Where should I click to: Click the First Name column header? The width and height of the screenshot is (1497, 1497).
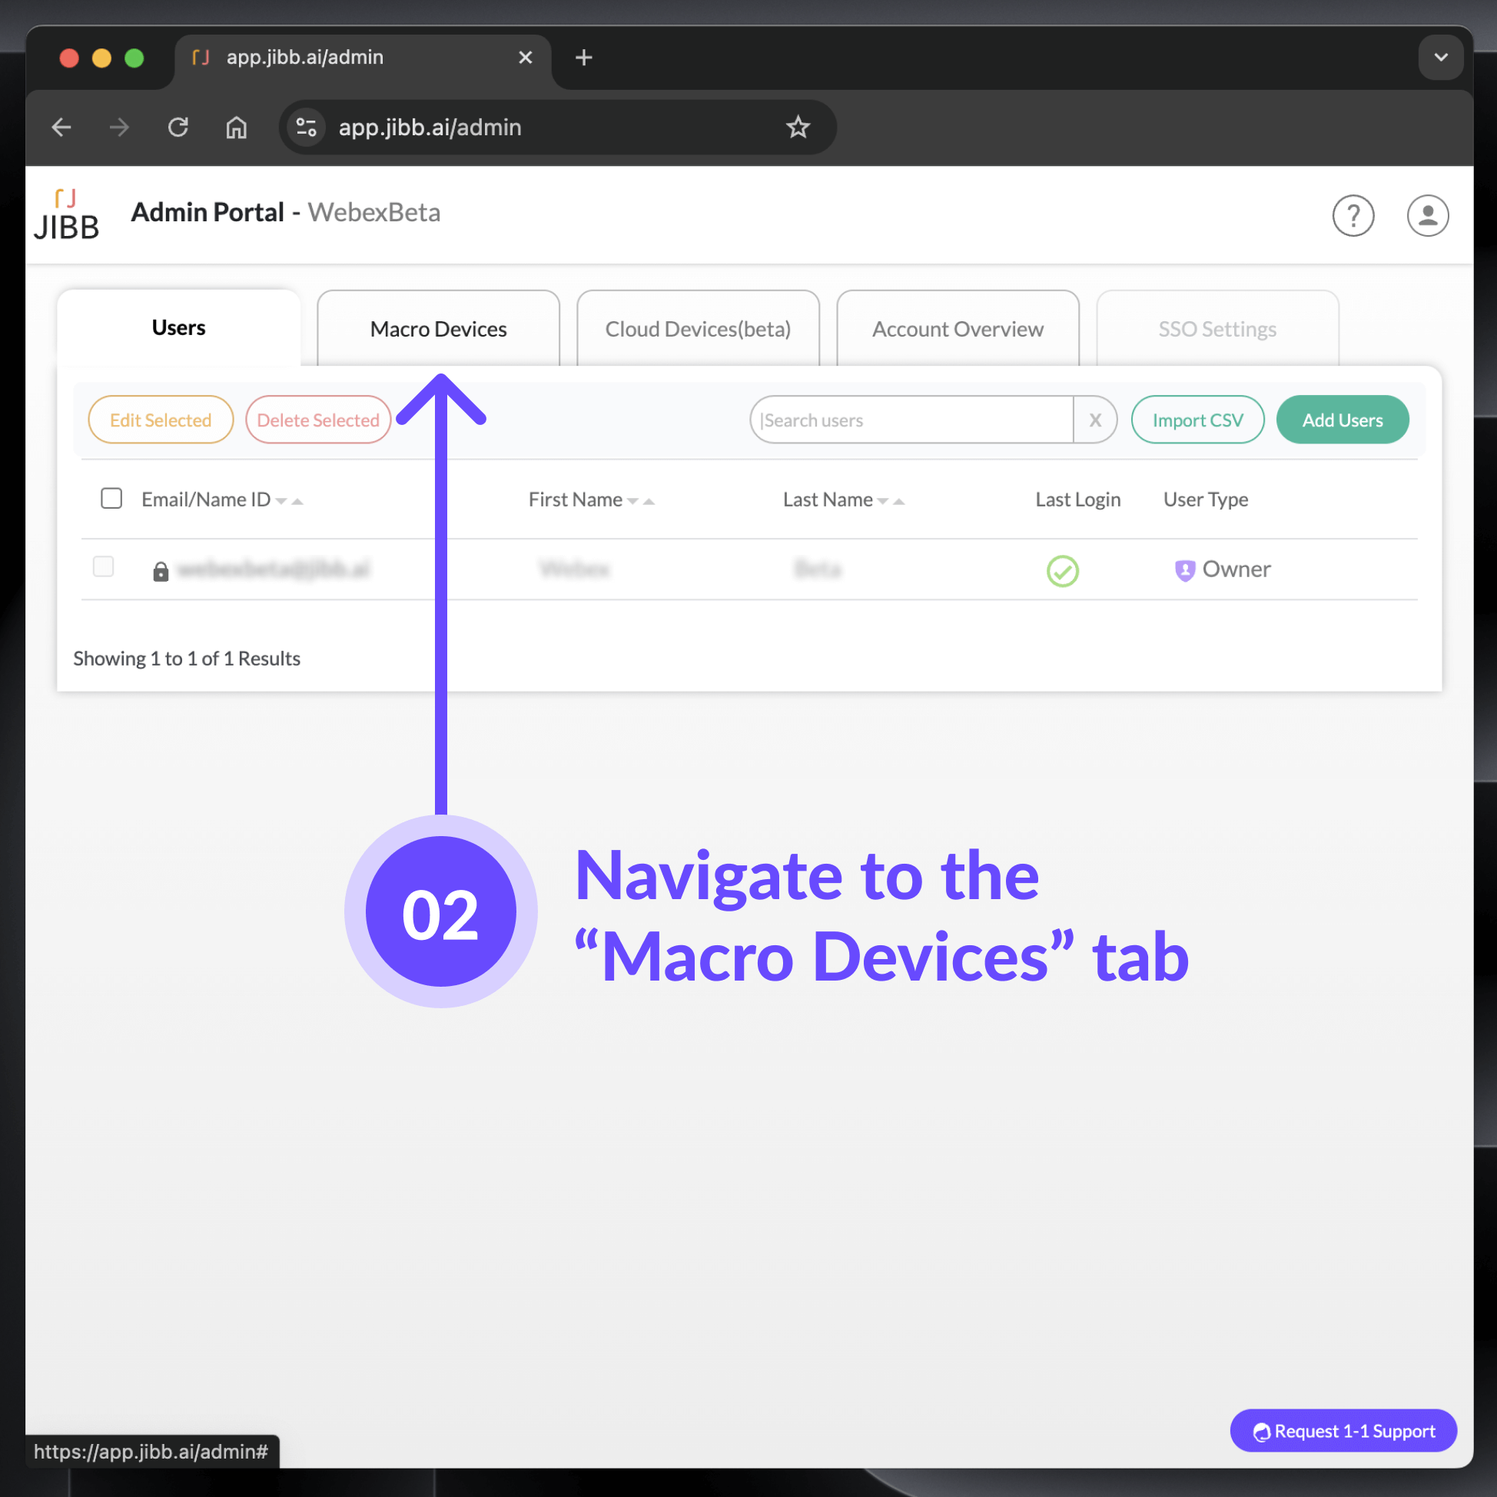(x=576, y=500)
